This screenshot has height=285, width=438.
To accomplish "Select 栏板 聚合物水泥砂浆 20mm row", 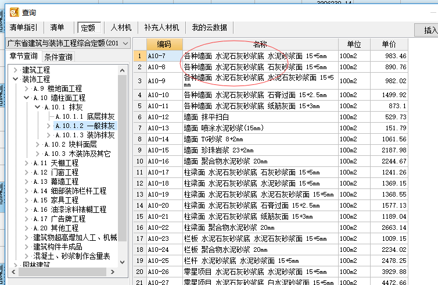I will click(x=260, y=250).
